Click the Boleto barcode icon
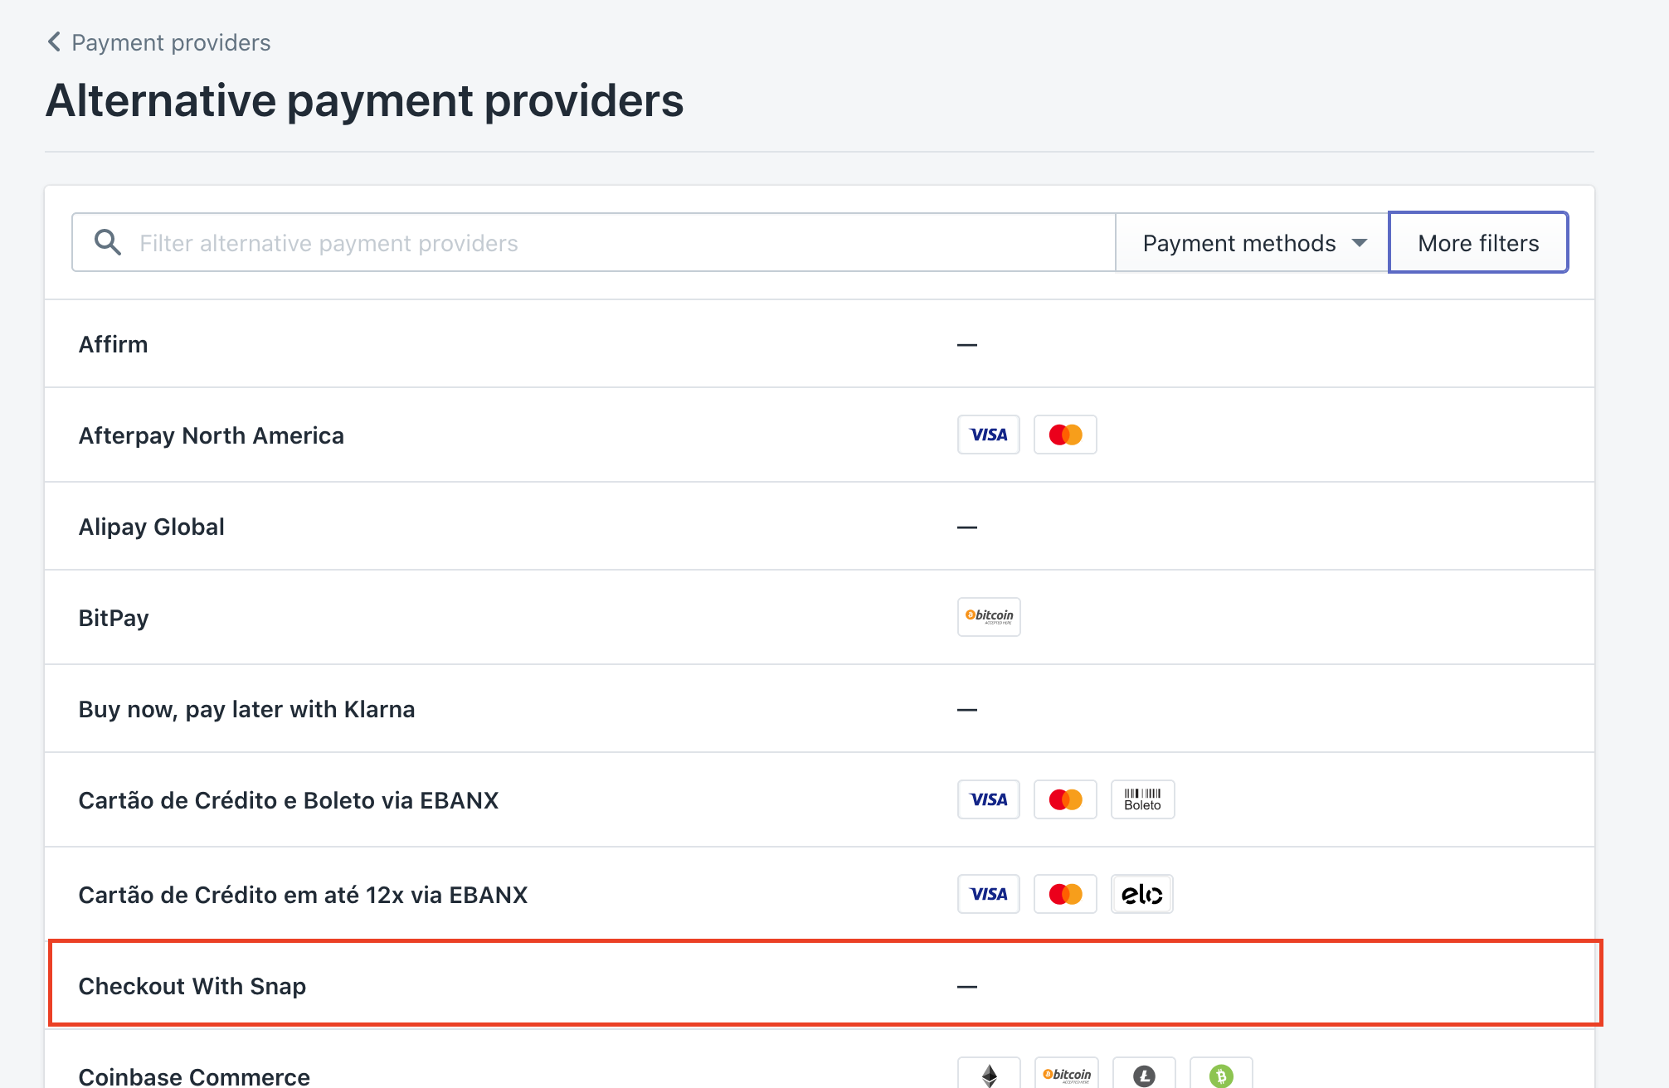The width and height of the screenshot is (1669, 1088). [x=1143, y=799]
